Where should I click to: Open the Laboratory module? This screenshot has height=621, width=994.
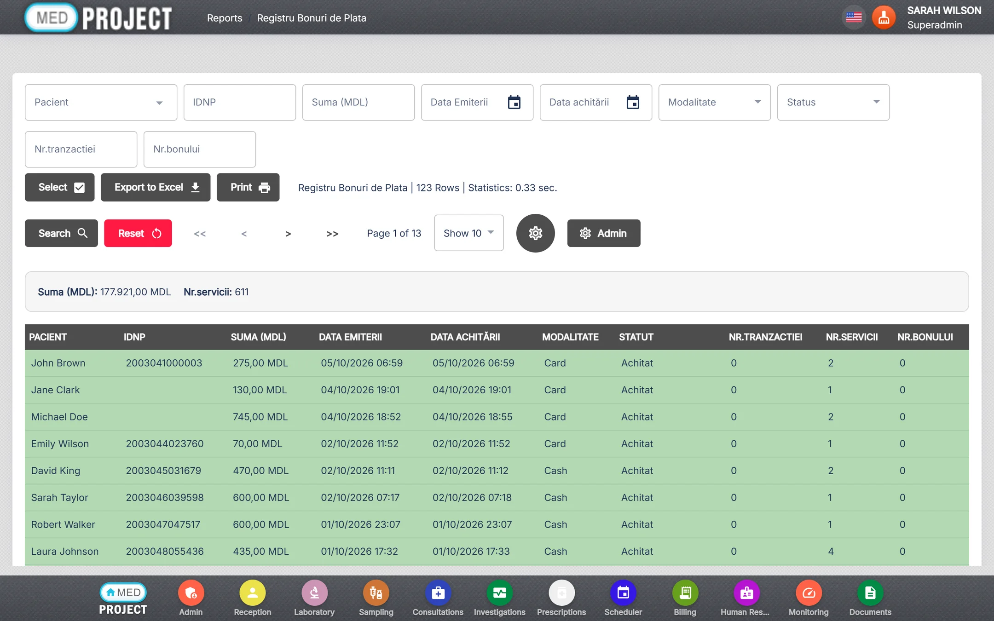[x=314, y=598]
